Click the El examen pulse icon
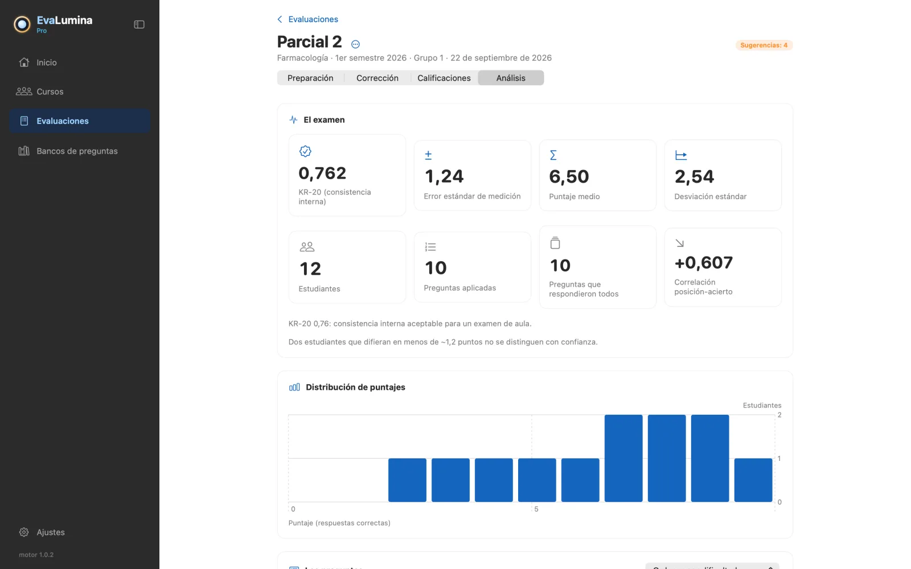The width and height of the screenshot is (911, 569). [x=293, y=119]
